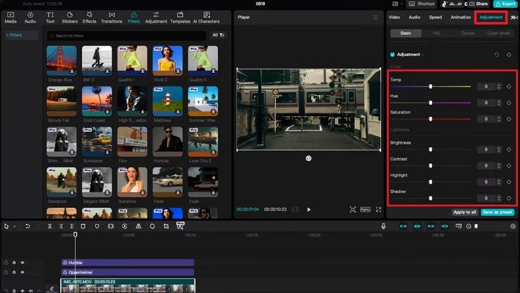The image size is (520, 293).
Task: Switch to the Speed inspector tab
Action: pyautogui.click(x=436, y=17)
